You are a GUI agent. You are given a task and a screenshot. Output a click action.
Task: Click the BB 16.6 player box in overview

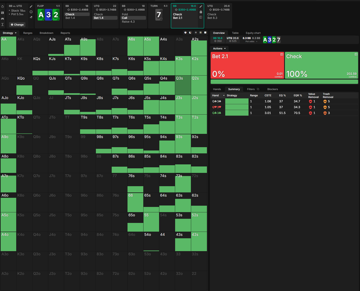(x=218, y=40)
